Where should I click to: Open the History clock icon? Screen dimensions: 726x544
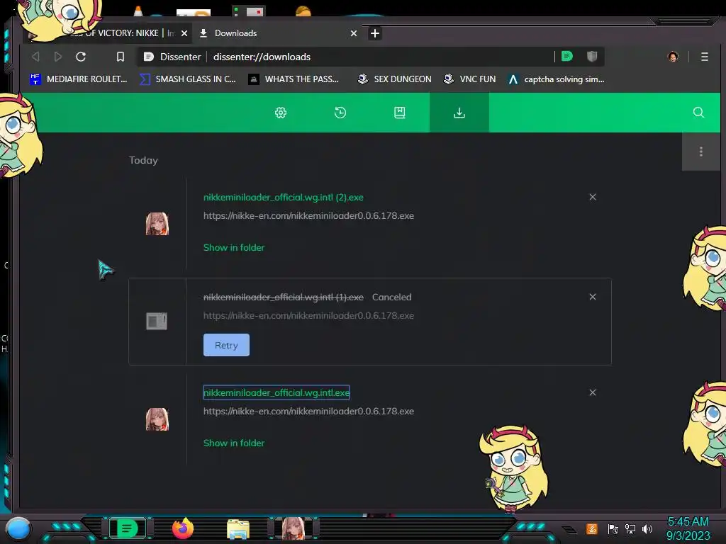[x=340, y=113]
